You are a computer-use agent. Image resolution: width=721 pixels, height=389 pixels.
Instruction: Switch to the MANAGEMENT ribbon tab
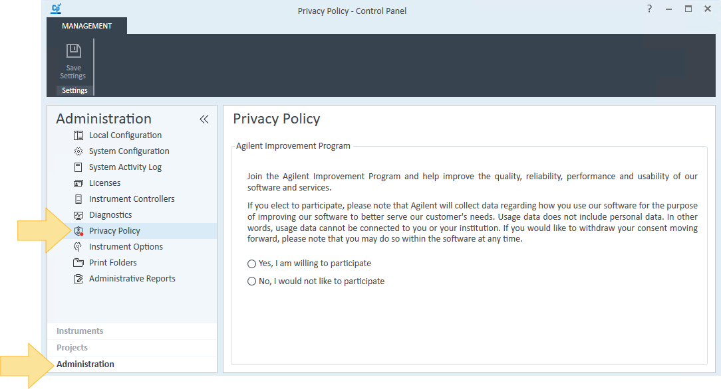click(x=87, y=26)
